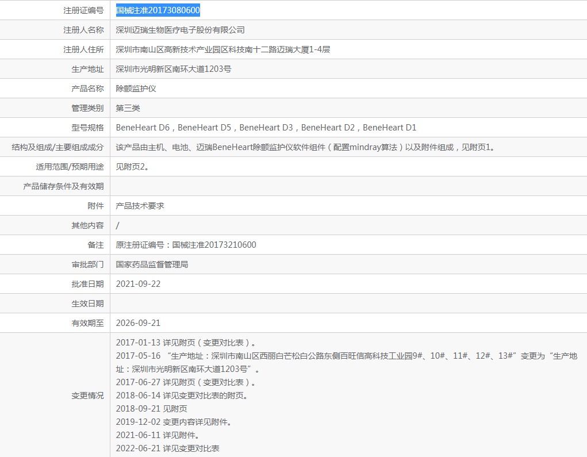Screen dimensions: 587x457
Task: Click change entry 2022-06-21 详见变更对比表
Action: tap(168, 448)
